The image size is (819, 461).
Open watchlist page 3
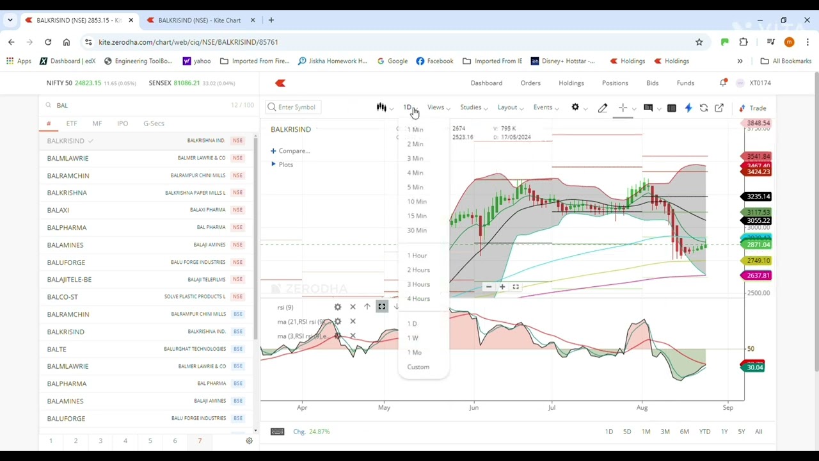point(100,441)
